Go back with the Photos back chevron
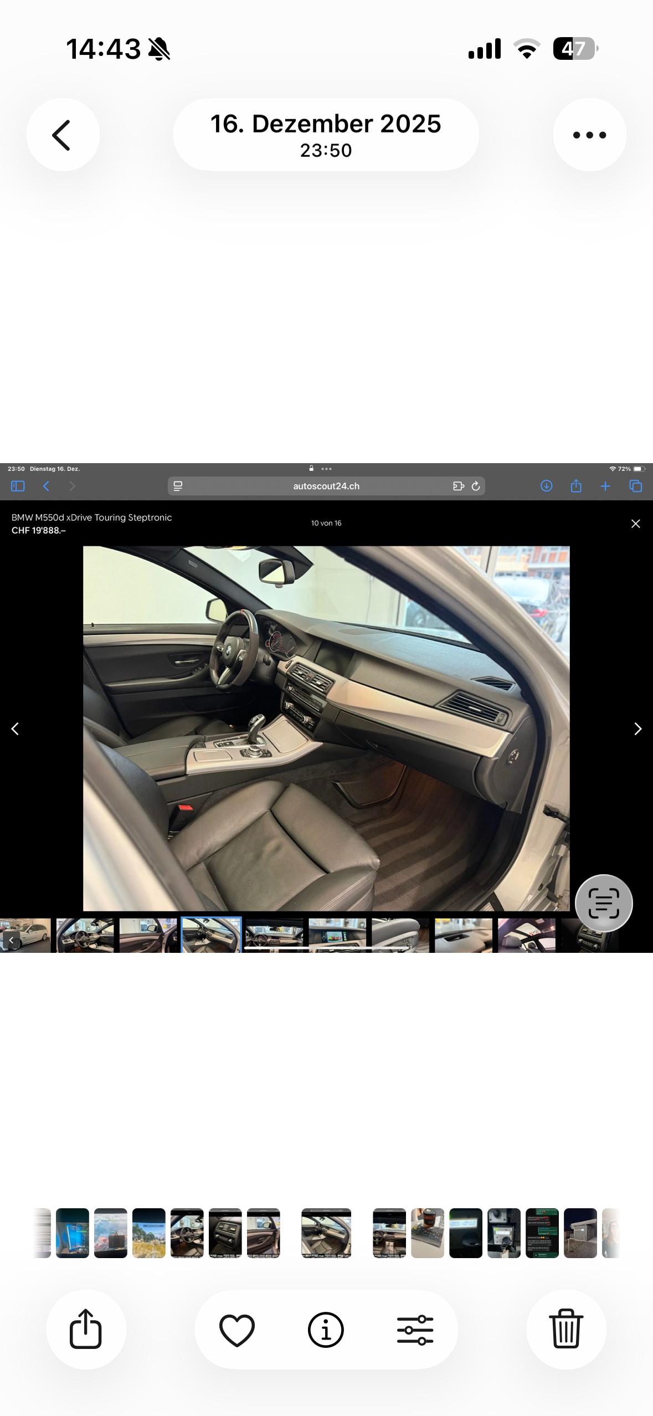Screen dimensions: 653x1416 [x=62, y=135]
